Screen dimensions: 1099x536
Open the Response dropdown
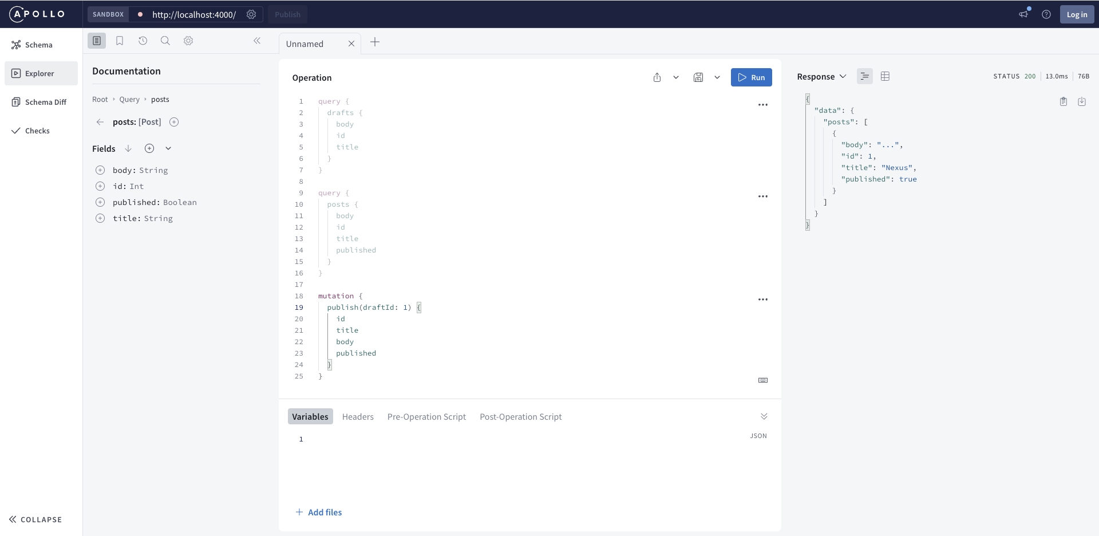pos(822,77)
